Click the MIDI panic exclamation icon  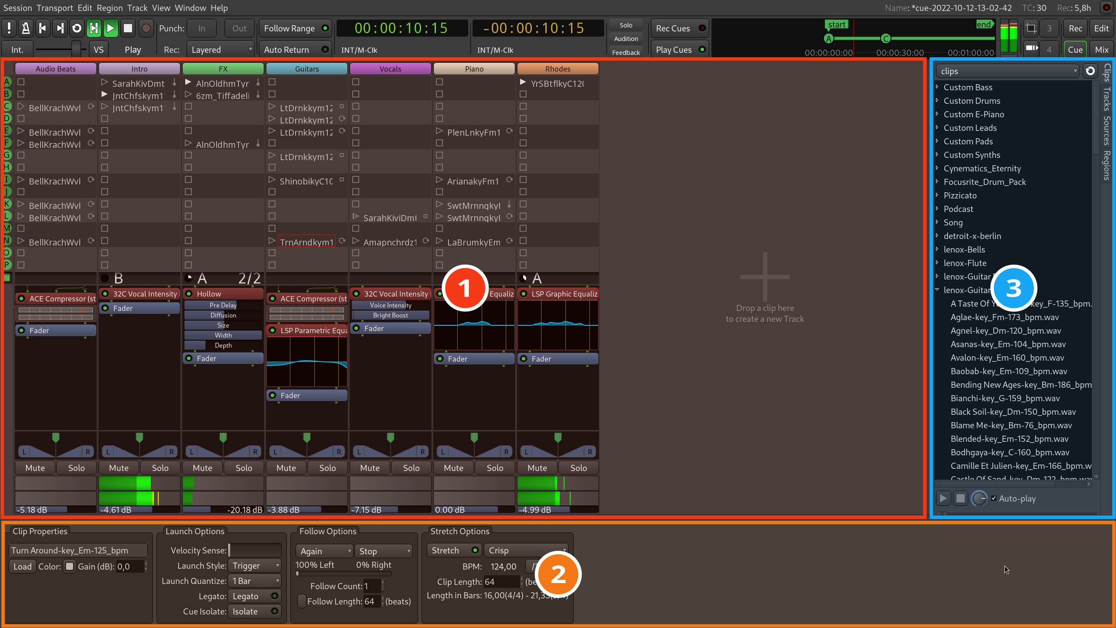coord(9,28)
